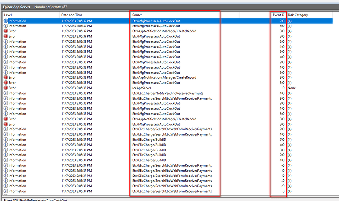Click the None task category cell
339x201 pixels.
click(292, 88)
